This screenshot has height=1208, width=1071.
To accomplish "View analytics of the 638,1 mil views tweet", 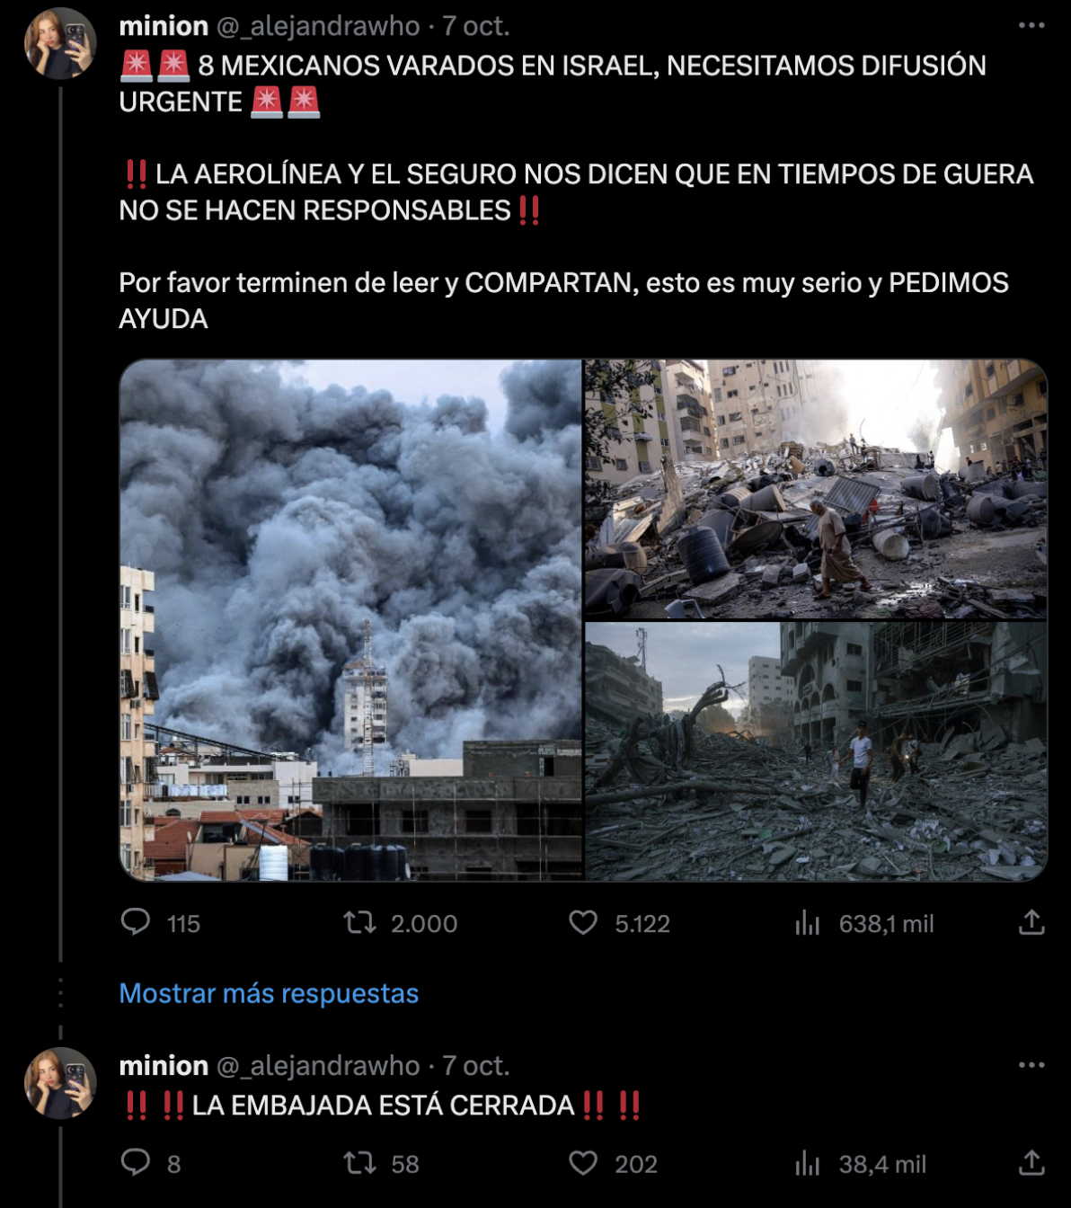I will coord(808,922).
